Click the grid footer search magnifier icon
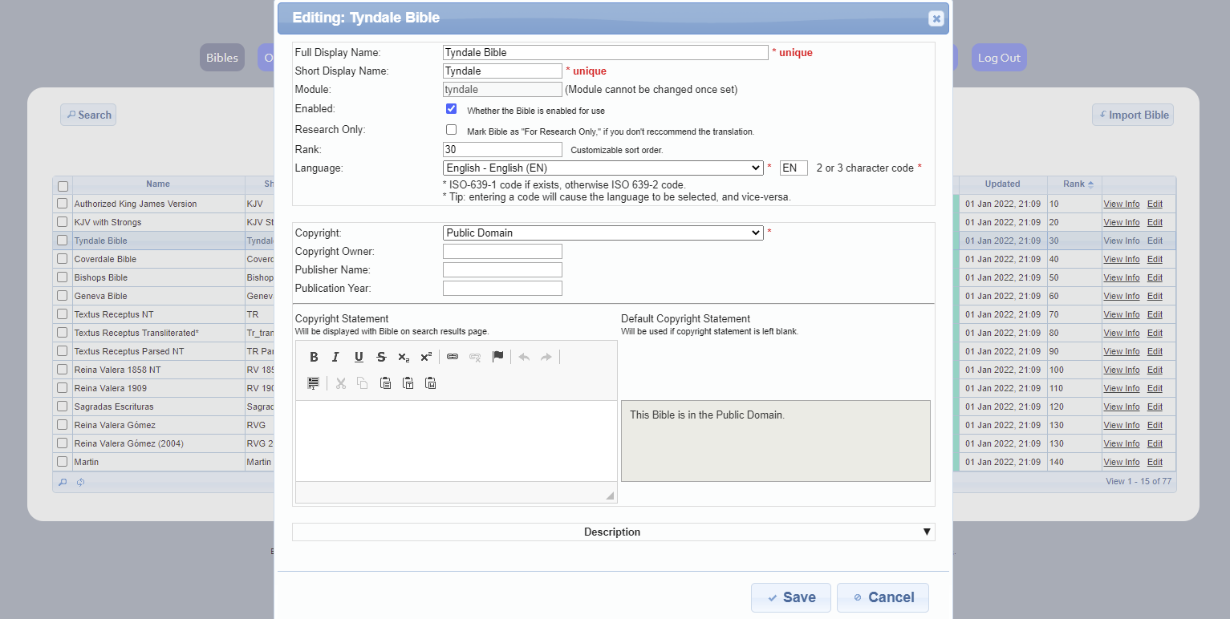This screenshot has width=1230, height=619. pyautogui.click(x=63, y=482)
